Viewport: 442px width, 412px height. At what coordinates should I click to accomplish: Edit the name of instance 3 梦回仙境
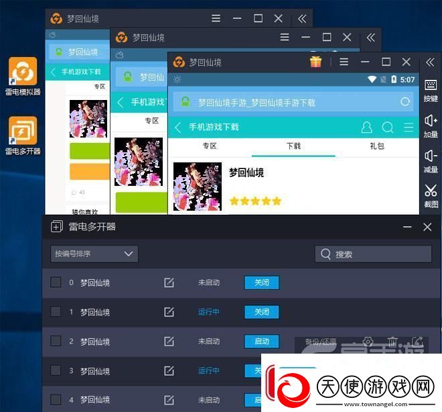tap(169, 370)
